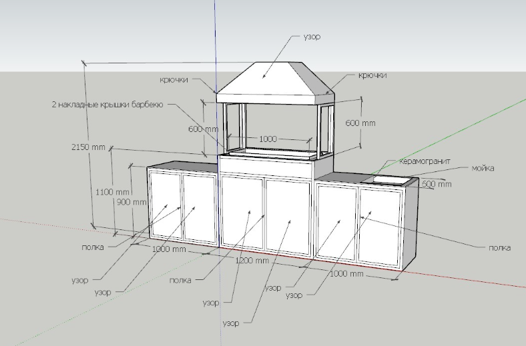The width and height of the screenshot is (526, 346).
Task: Click the полка label on the far left
Action: click(93, 246)
